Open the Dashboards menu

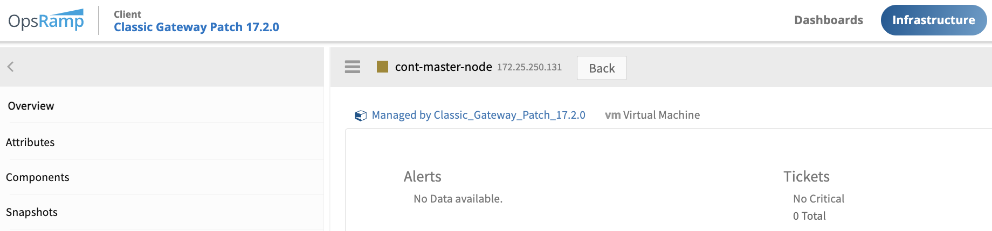(828, 20)
